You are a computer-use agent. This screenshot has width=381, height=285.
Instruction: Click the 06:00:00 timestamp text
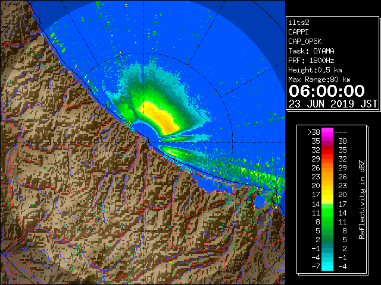coord(327,91)
